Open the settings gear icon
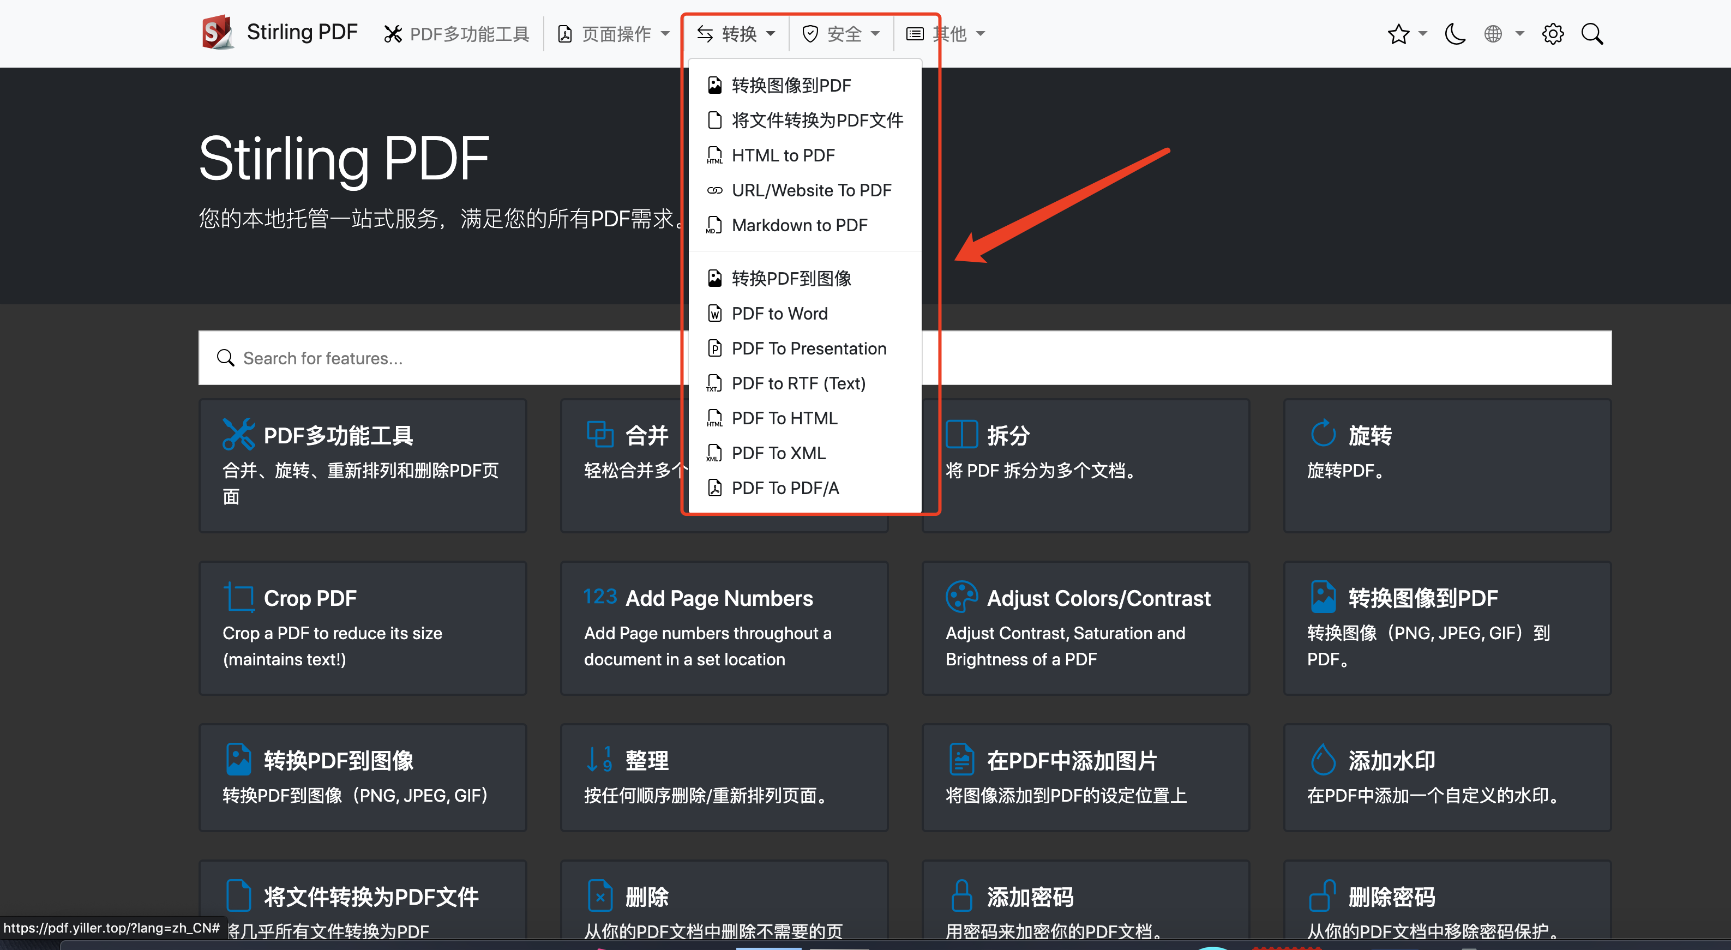Screen dimensions: 1731x950 pos(1553,34)
